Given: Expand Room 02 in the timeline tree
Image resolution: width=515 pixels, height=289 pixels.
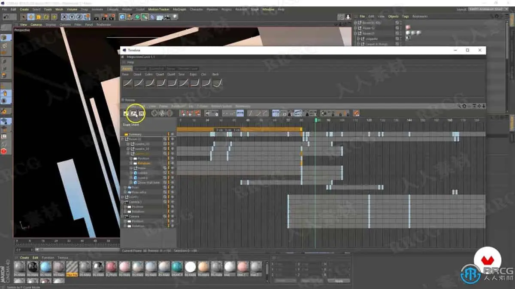Looking at the screenshot, I should pos(122,139).
